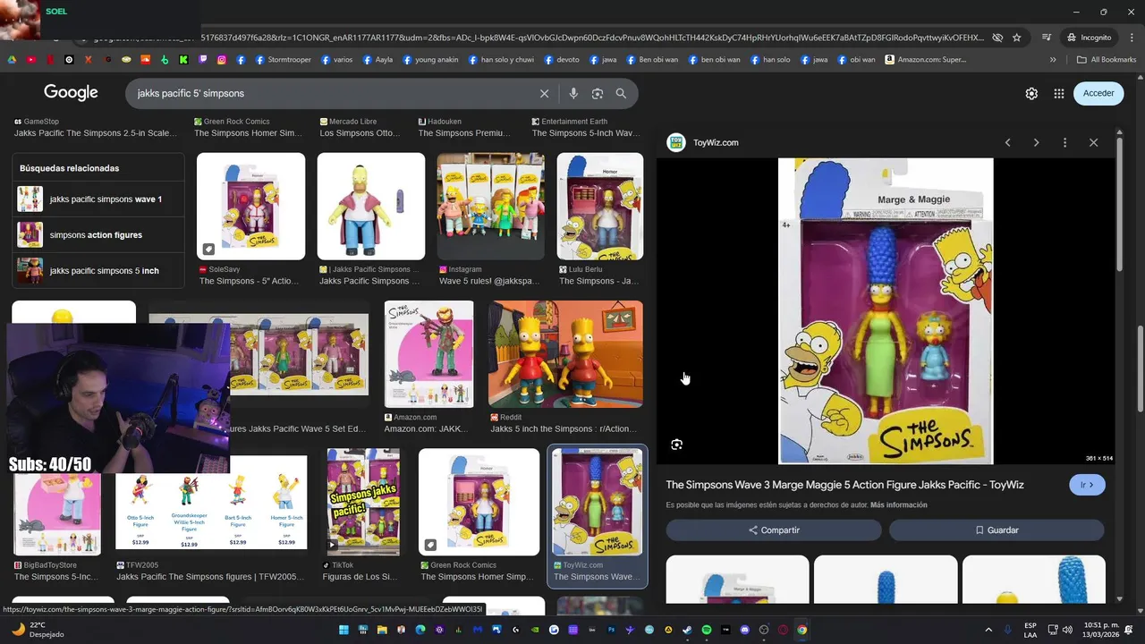The width and height of the screenshot is (1145, 644).
Task: Close the ToyWiz image preview panel
Action: [1093, 142]
